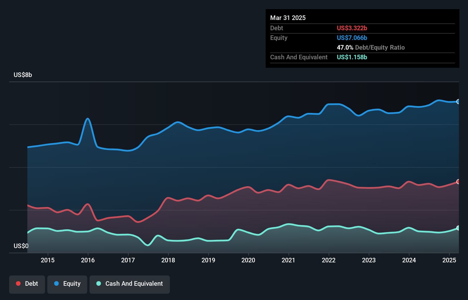Toggle the Cash And Equivalent legend button
This screenshot has width=468, height=300.
(130, 284)
